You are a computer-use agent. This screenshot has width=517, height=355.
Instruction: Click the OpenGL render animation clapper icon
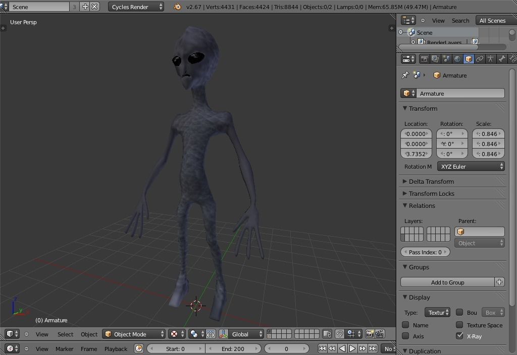point(380,334)
